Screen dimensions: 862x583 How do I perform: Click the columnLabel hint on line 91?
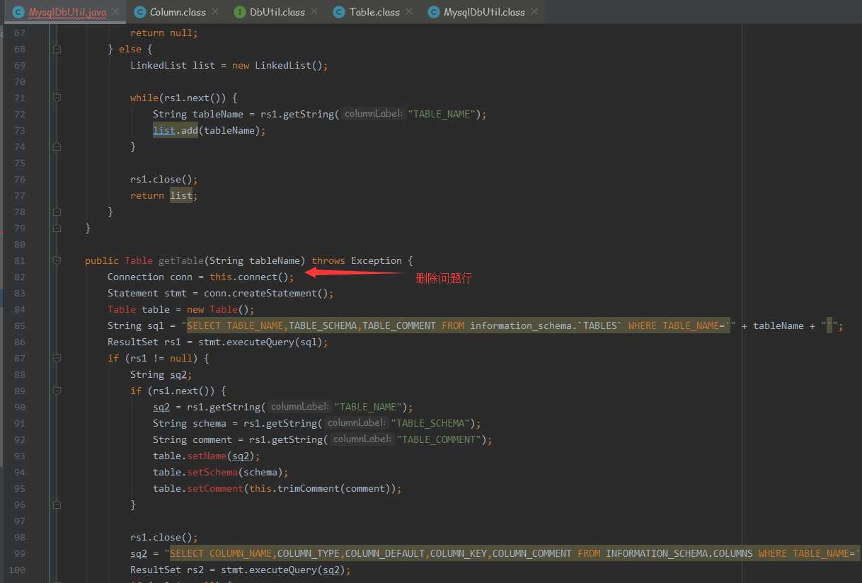[357, 423]
